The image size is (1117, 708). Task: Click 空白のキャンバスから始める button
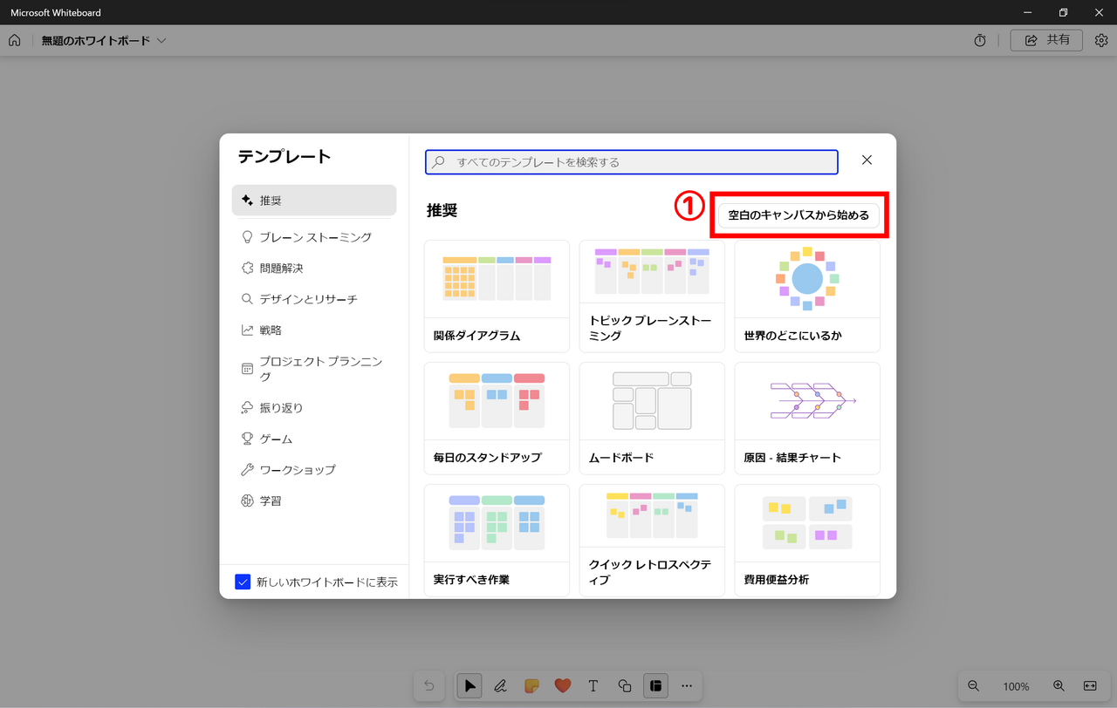(x=798, y=214)
